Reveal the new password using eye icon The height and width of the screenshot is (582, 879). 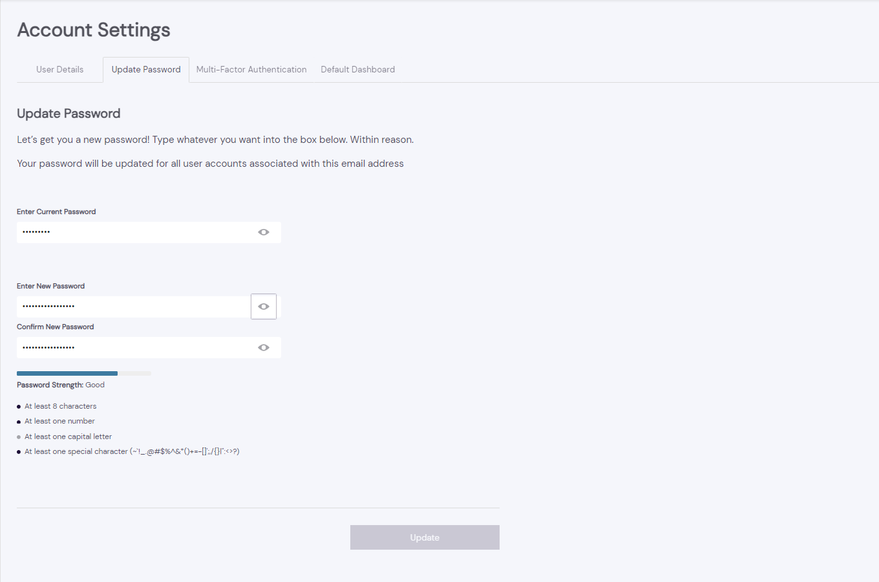tap(264, 307)
